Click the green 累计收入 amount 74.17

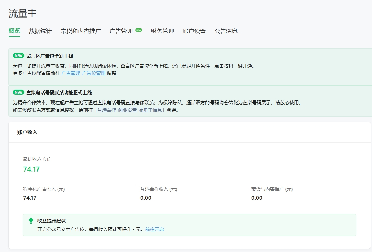[x=31, y=169]
